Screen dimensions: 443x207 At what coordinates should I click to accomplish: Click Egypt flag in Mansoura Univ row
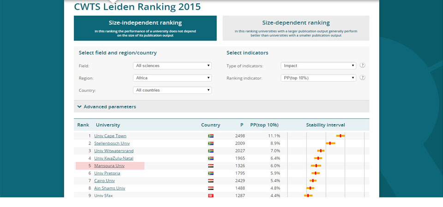pos(211,166)
